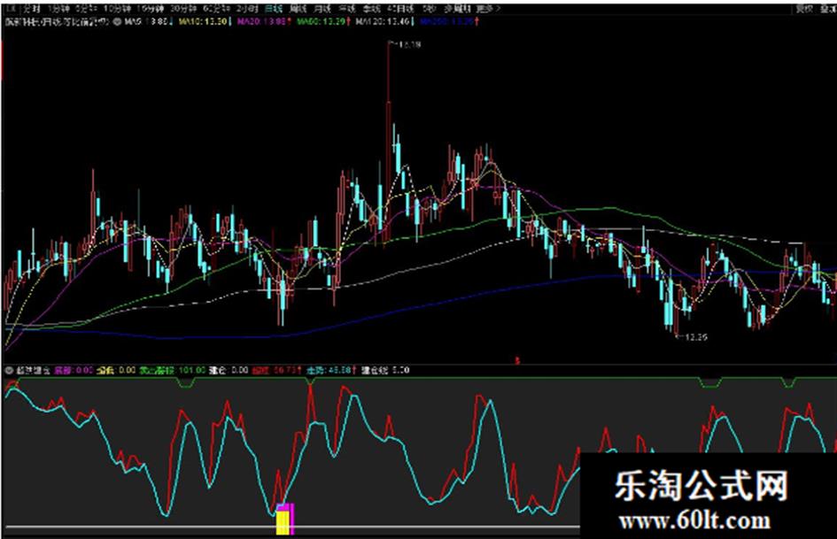The width and height of the screenshot is (837, 539).
Task: Click the yellow and magenta signal bar
Action: pos(284,519)
